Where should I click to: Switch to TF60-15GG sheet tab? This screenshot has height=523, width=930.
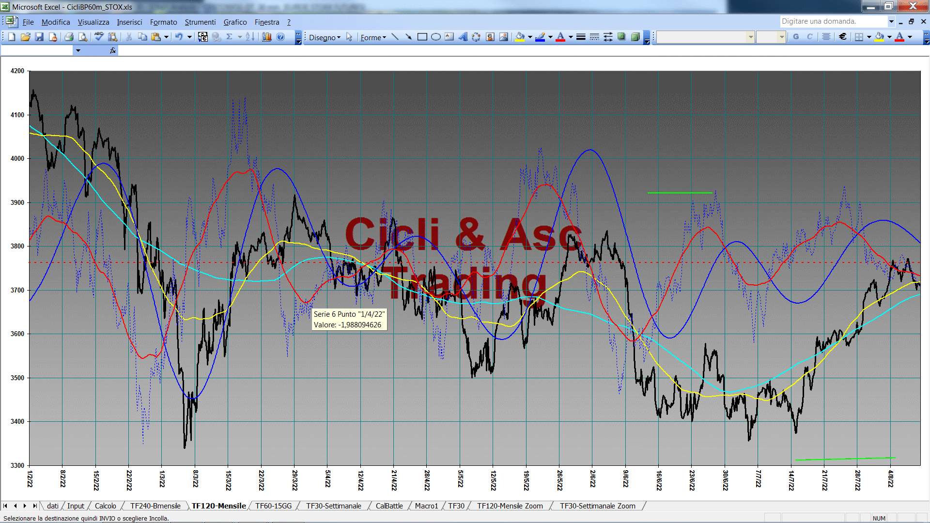274,506
